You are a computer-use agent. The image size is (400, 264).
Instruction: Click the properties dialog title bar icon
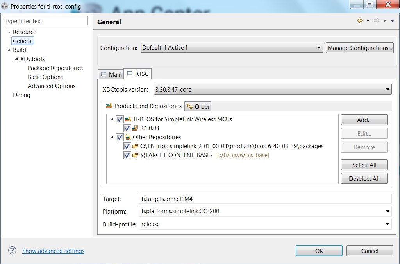5,6
